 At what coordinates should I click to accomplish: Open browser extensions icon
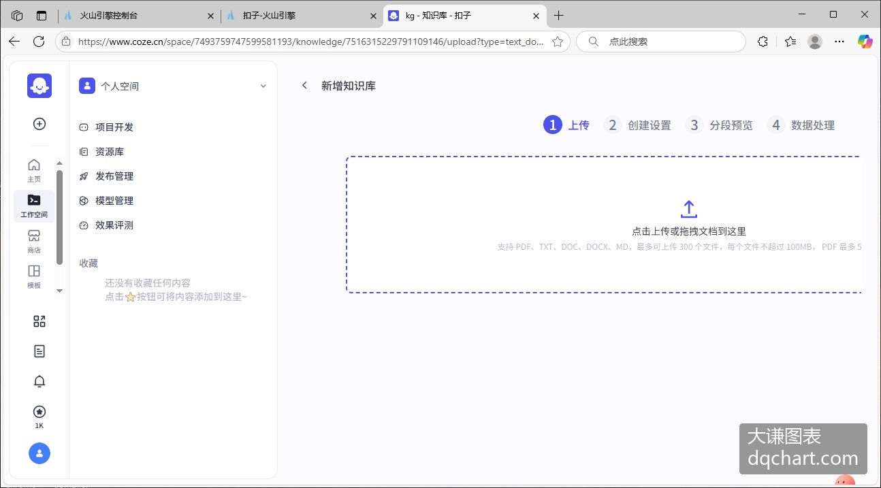(x=763, y=42)
